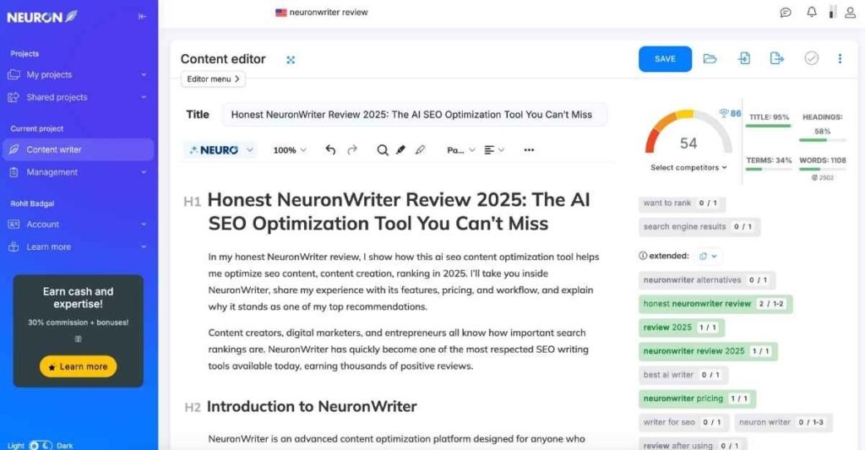Expand My projects chevron
The image size is (865, 450).
point(144,74)
